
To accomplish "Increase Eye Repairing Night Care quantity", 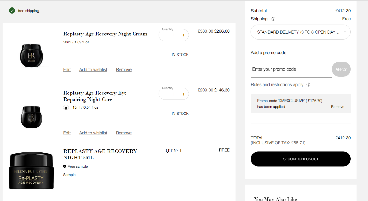I will click(x=183, y=94).
